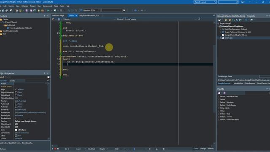The height and width of the screenshot is (152, 270).
Task: Run the project with the green play icon
Action: tap(48, 10)
